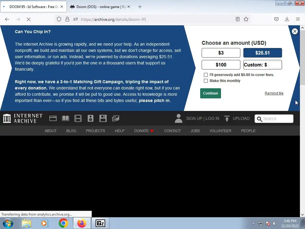
Task: Go back to the previous page
Action: tap(7, 19)
